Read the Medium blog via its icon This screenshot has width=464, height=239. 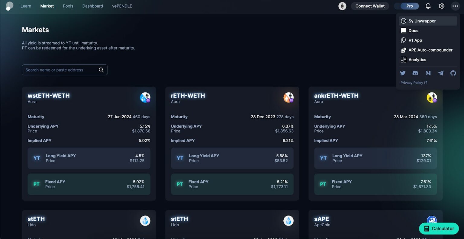click(x=428, y=73)
